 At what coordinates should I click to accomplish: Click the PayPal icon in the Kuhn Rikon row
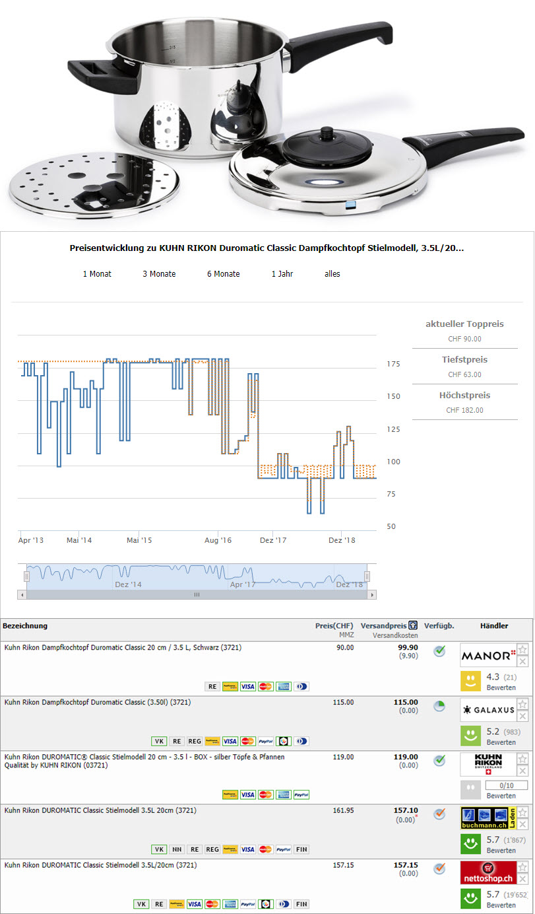301,794
